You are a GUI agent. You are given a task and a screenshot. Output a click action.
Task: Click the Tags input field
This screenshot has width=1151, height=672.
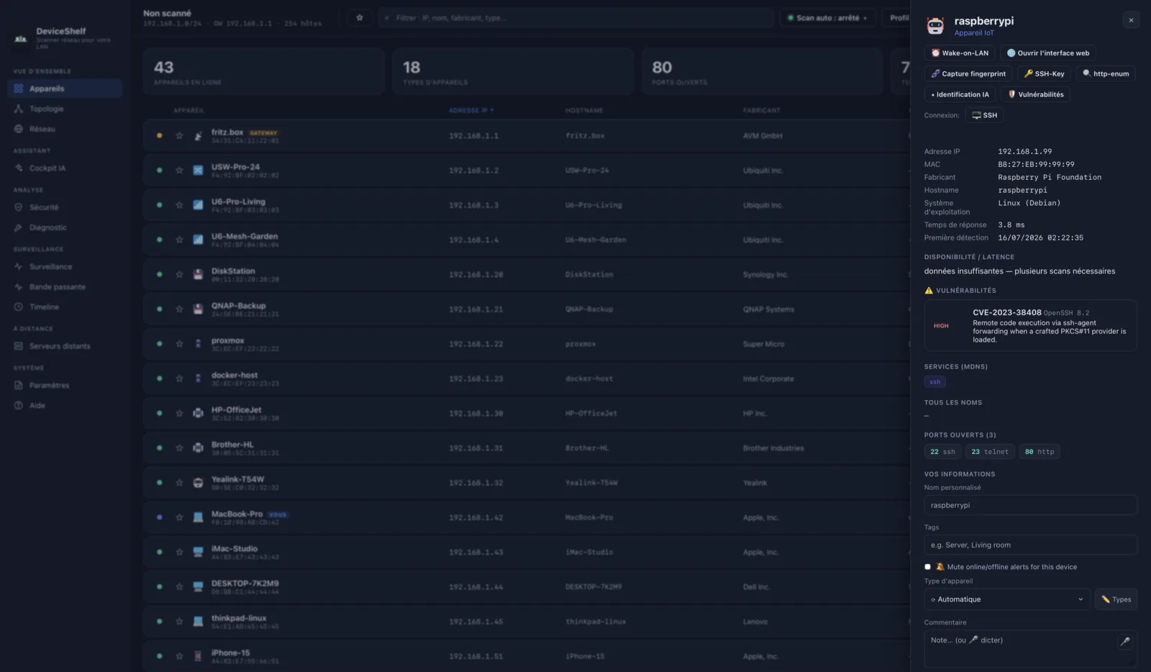pos(1030,545)
